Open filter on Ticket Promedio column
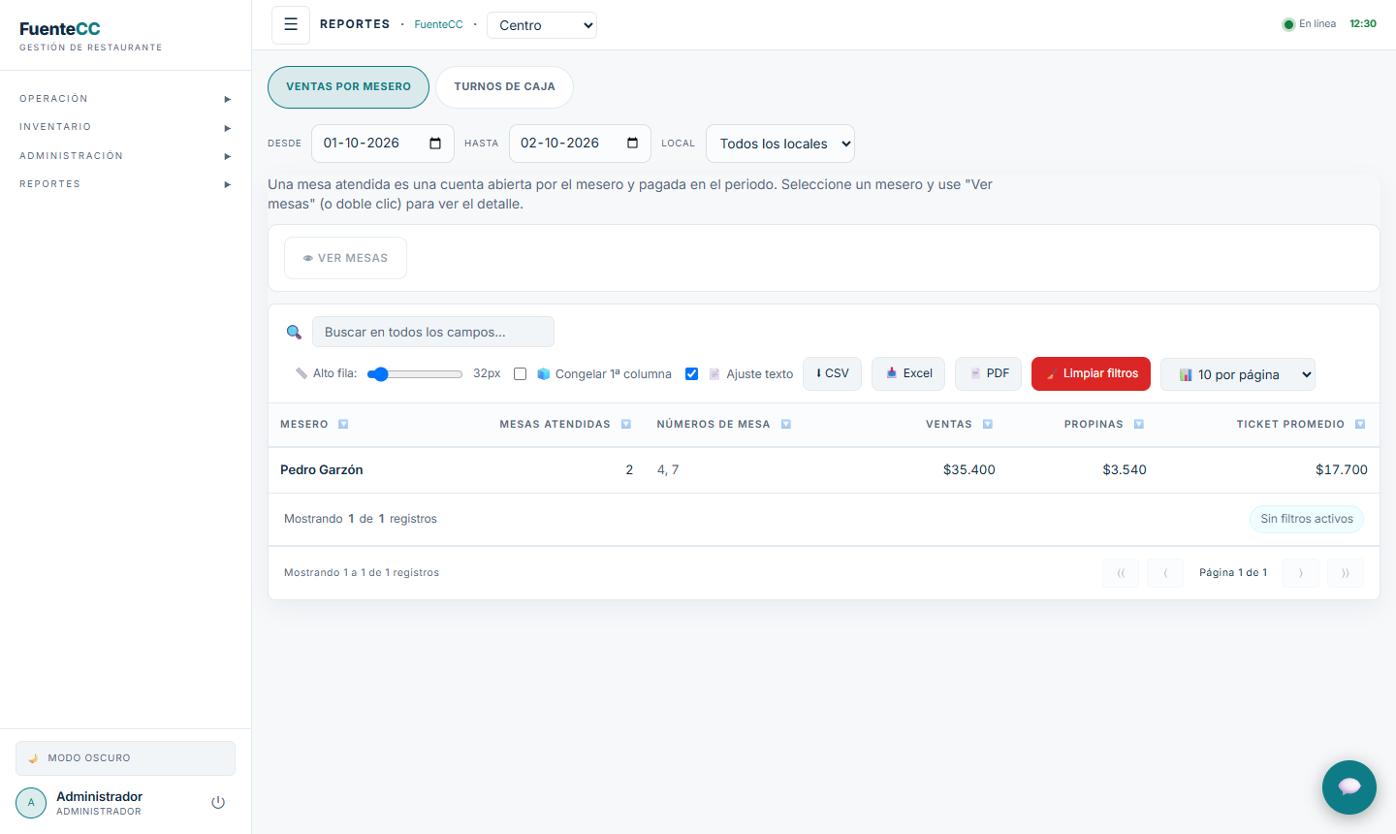The width and height of the screenshot is (1396, 834). [x=1360, y=425]
